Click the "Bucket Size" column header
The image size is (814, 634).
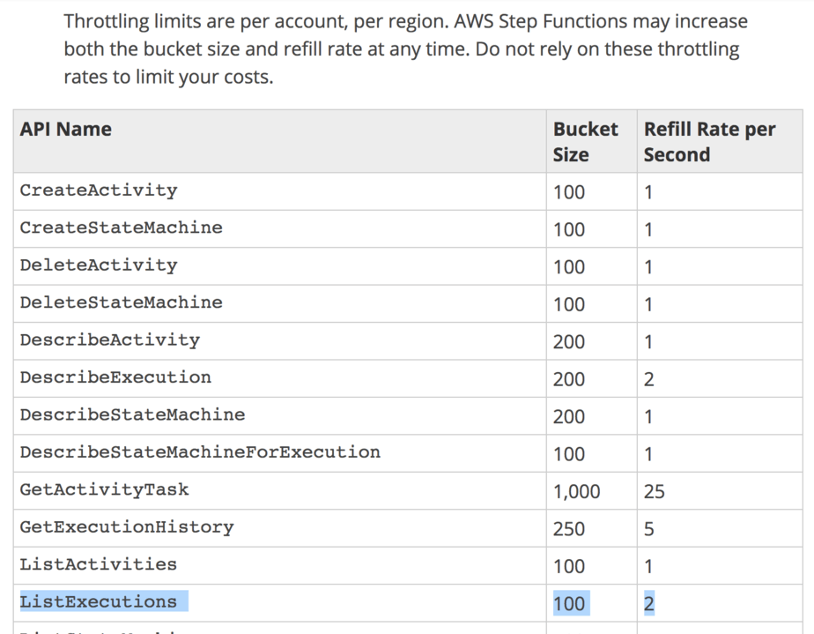[x=585, y=141]
